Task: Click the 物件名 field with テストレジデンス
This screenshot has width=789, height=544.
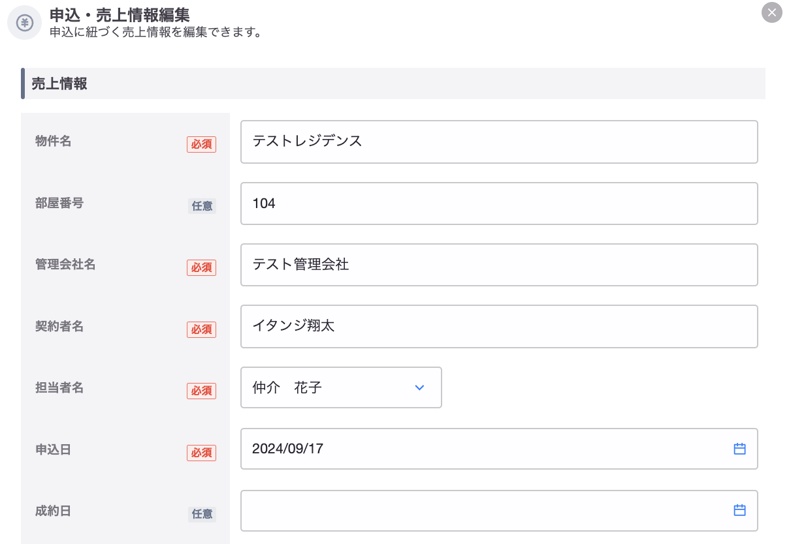Action: (499, 142)
